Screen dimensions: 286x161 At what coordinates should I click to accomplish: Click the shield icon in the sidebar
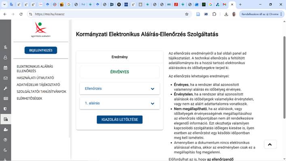6,109
